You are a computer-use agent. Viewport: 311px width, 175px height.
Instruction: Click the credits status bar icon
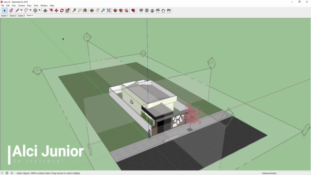[x=7, y=173]
